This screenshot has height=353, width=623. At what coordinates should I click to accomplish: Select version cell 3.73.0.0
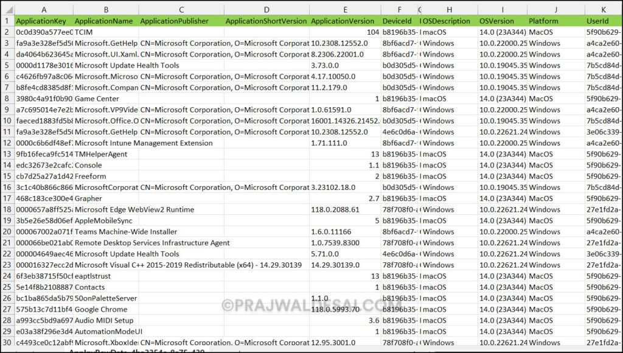tap(346, 65)
